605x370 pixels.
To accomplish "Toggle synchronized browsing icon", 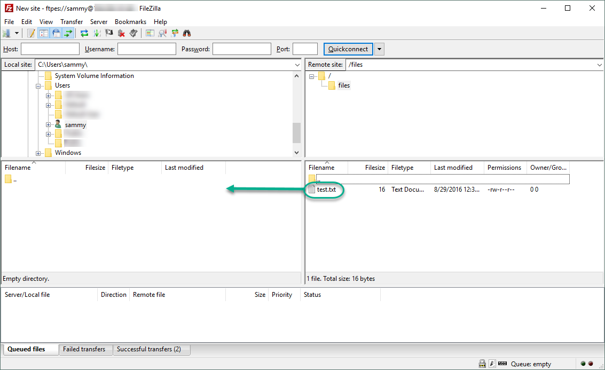I will click(175, 33).
